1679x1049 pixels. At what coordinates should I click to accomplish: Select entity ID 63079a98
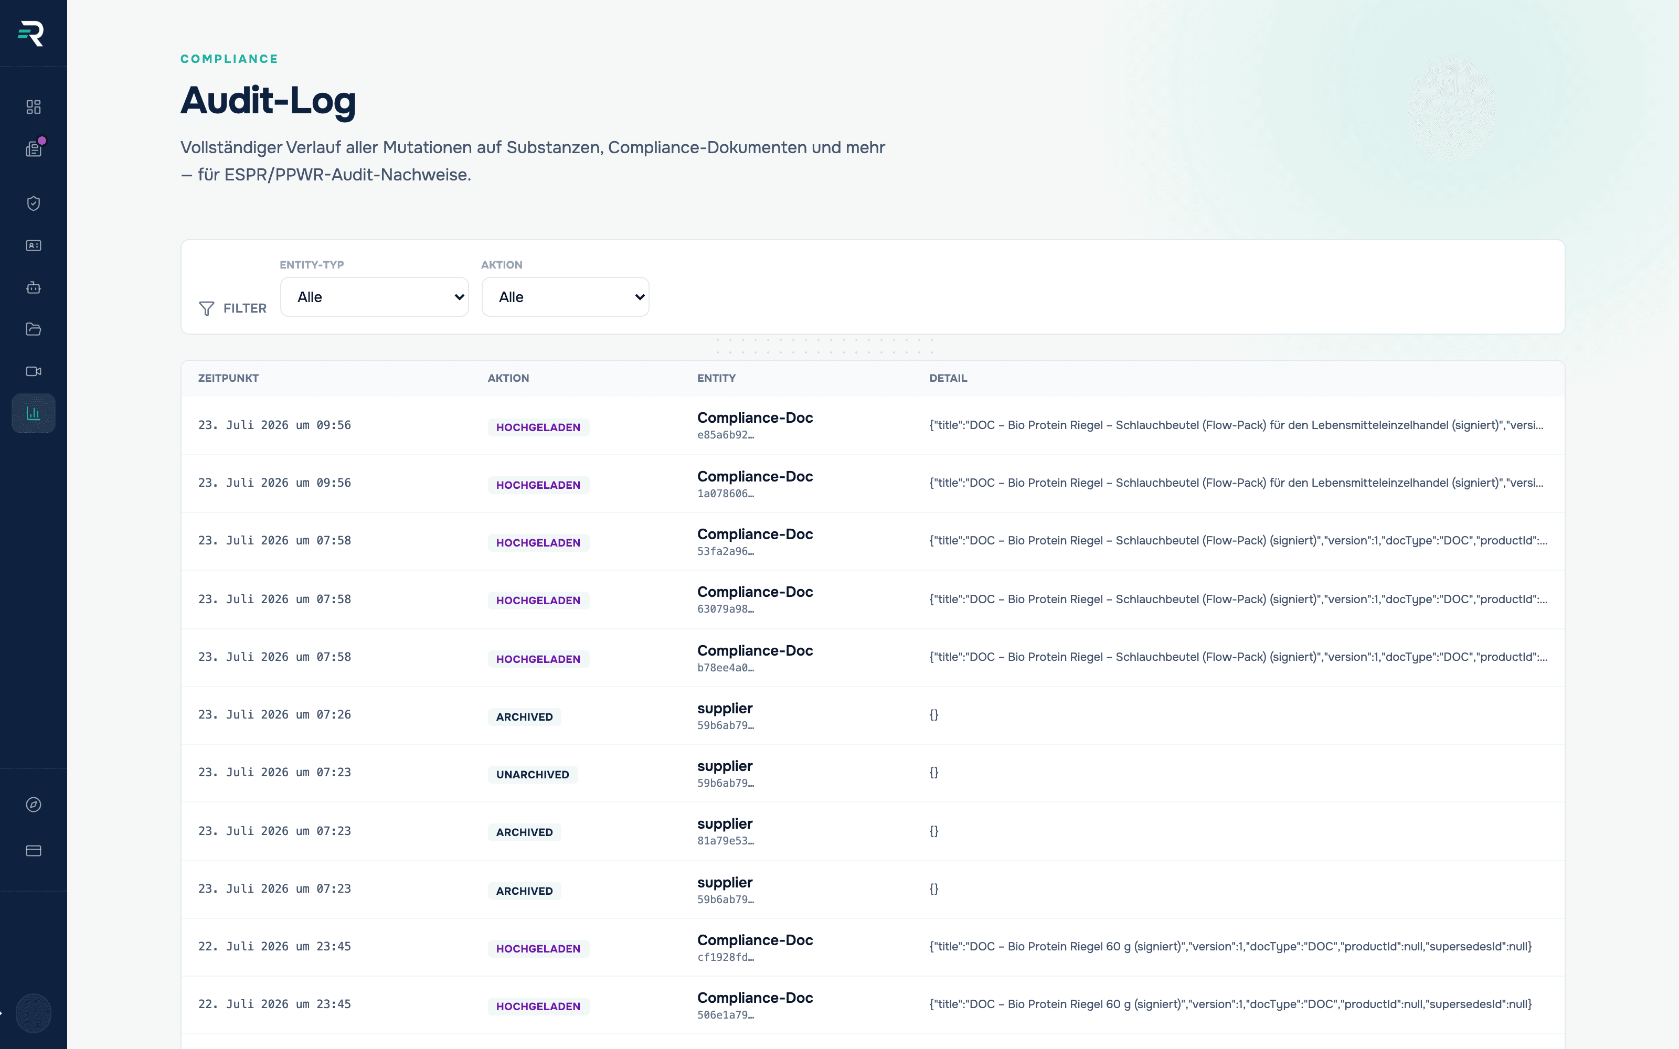pos(726,609)
